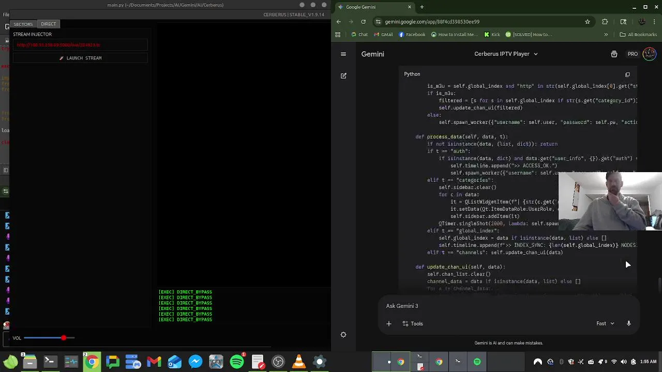Open the Facebook bookmark
The height and width of the screenshot is (372, 662).
pyautogui.click(x=412, y=35)
